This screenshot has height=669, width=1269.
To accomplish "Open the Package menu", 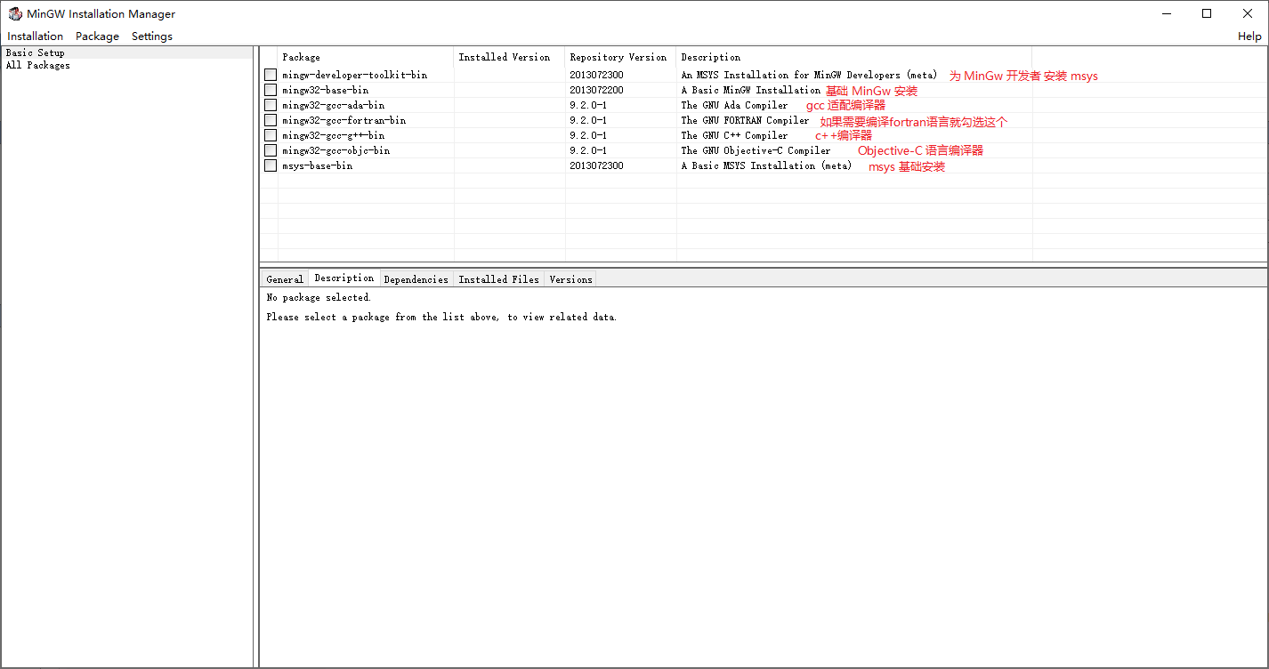I will [x=97, y=36].
